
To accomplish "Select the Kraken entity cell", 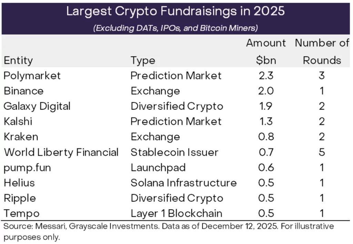I will click(x=21, y=137).
